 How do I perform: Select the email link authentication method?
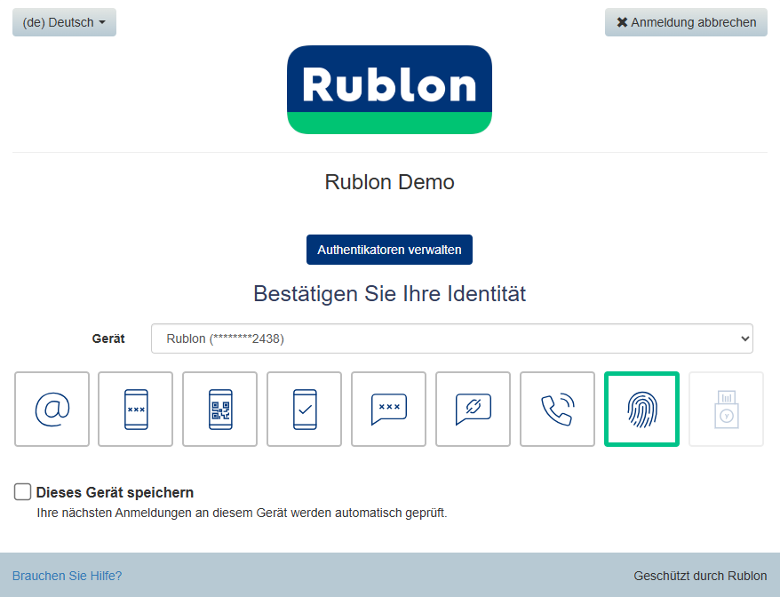pyautogui.click(x=52, y=409)
